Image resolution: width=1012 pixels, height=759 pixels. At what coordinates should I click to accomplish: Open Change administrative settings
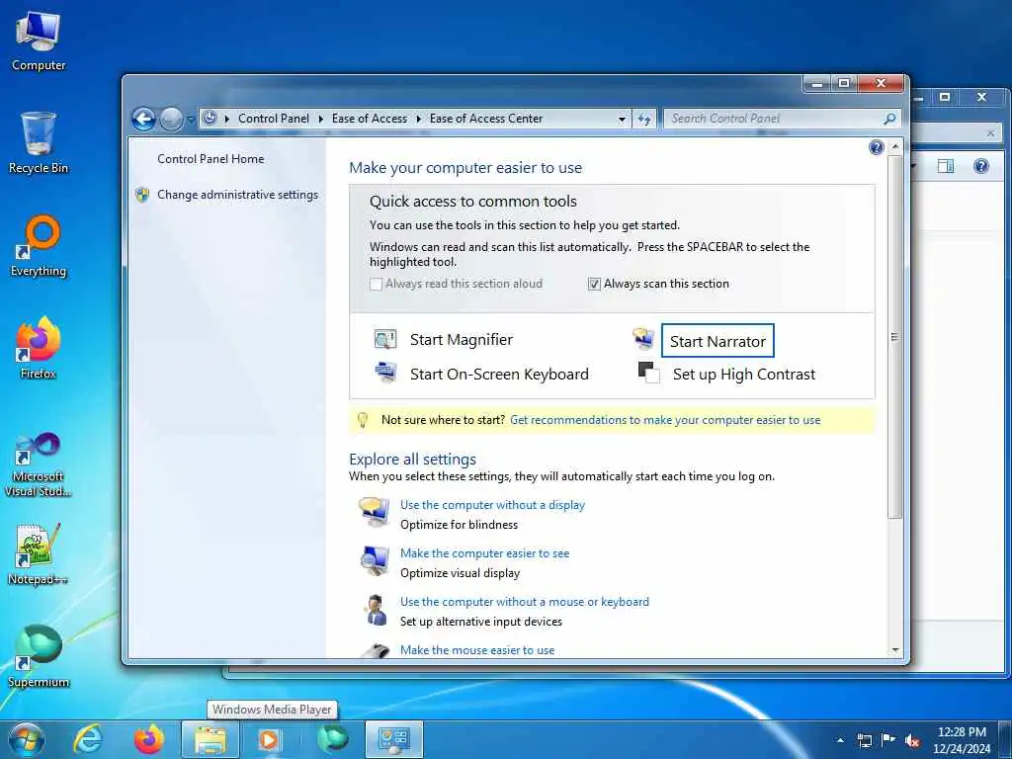point(237,195)
